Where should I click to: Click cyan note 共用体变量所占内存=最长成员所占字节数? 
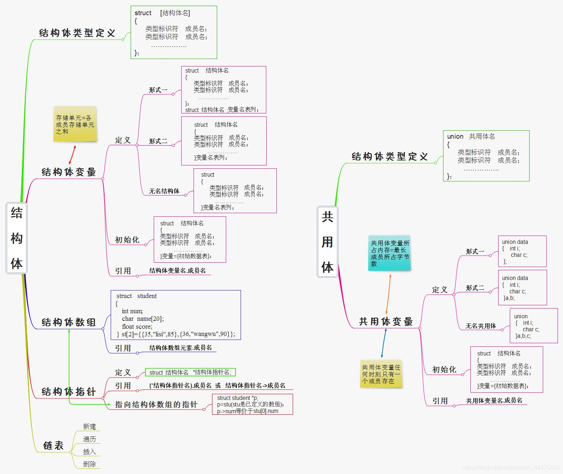click(390, 253)
